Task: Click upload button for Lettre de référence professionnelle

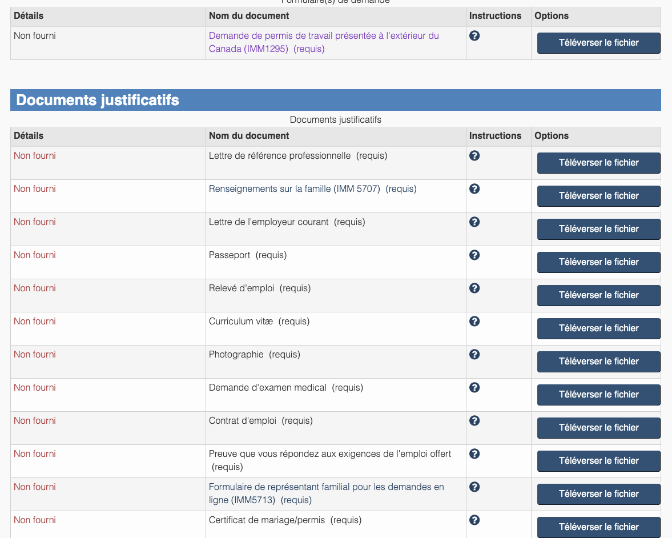Action: click(x=598, y=163)
